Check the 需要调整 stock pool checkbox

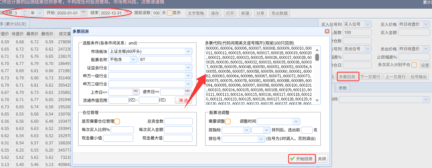[x=228, y=122]
